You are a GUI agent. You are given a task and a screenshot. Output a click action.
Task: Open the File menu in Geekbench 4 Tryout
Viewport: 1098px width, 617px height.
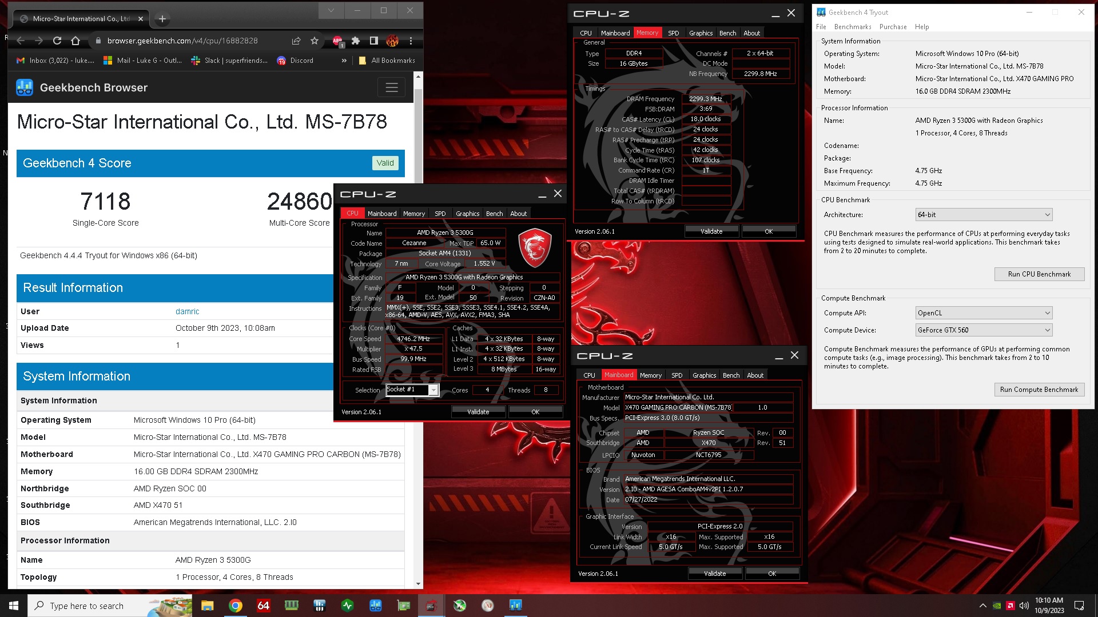tap(821, 27)
